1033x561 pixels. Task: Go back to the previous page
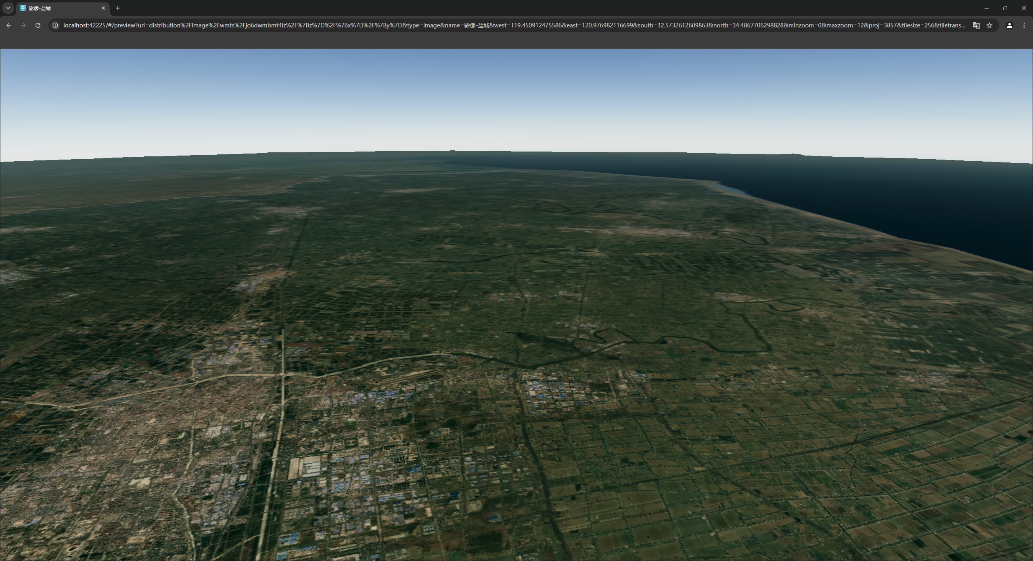(9, 25)
